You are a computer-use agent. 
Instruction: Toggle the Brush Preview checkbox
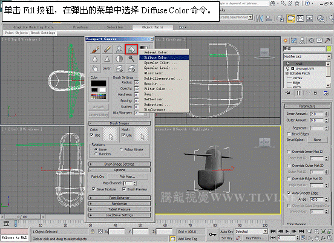point(124,189)
